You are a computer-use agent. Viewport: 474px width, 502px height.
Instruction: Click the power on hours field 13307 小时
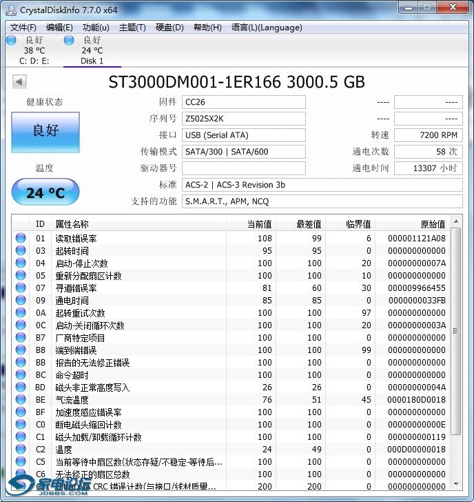(429, 168)
